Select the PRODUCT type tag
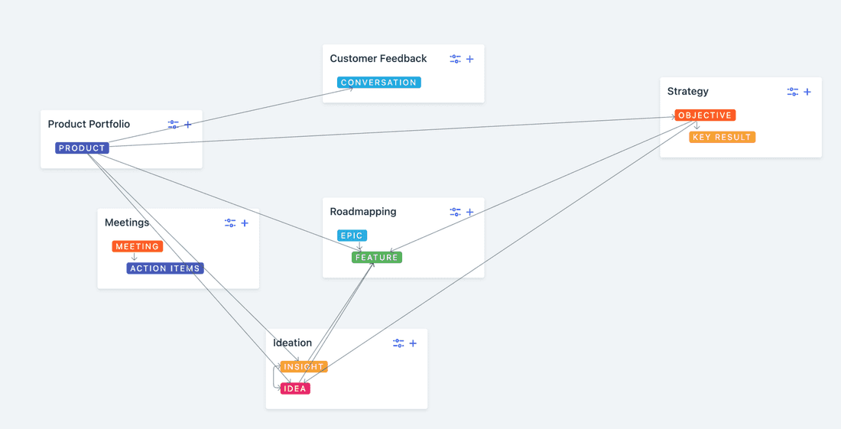Screen dimensions: 841x429 pyautogui.click(x=82, y=148)
